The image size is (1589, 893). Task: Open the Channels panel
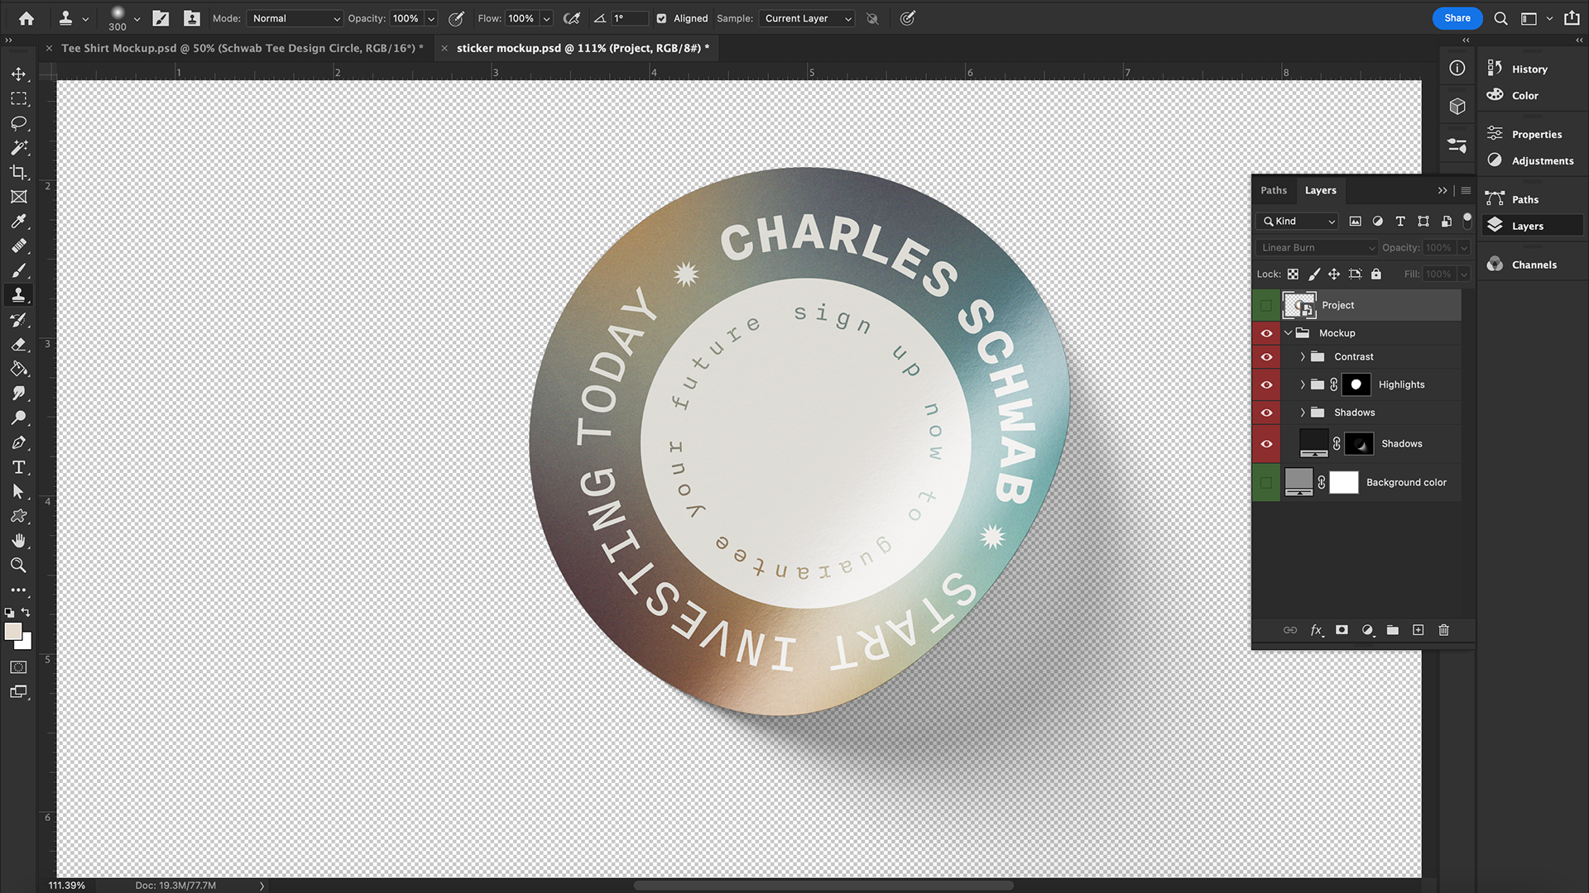[x=1534, y=265]
